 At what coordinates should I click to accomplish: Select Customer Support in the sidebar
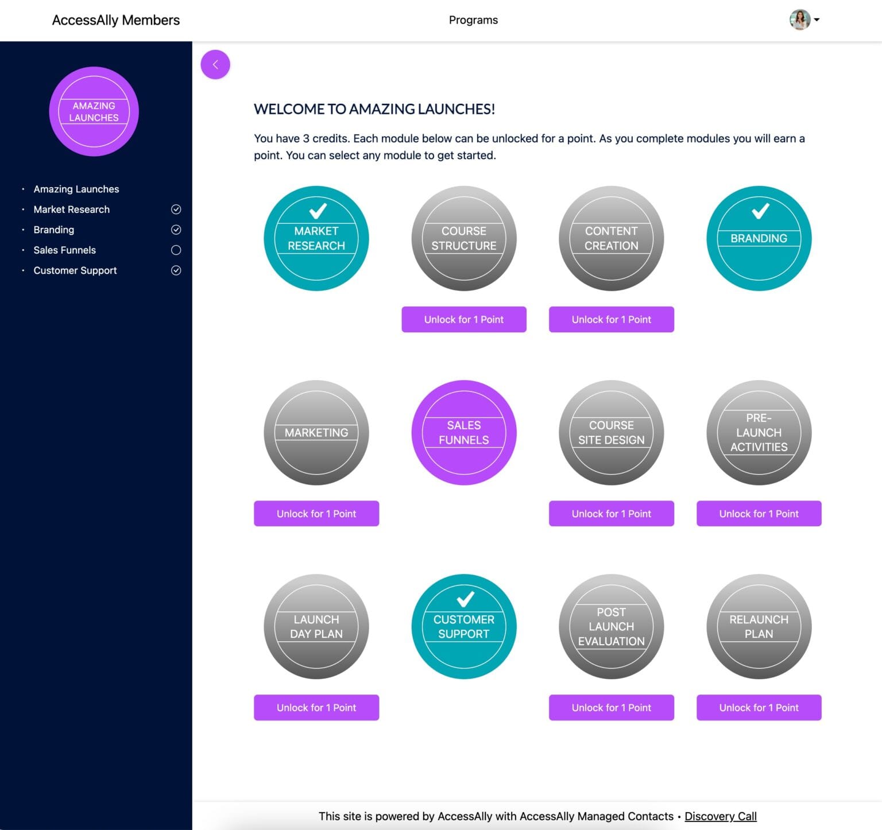click(75, 270)
